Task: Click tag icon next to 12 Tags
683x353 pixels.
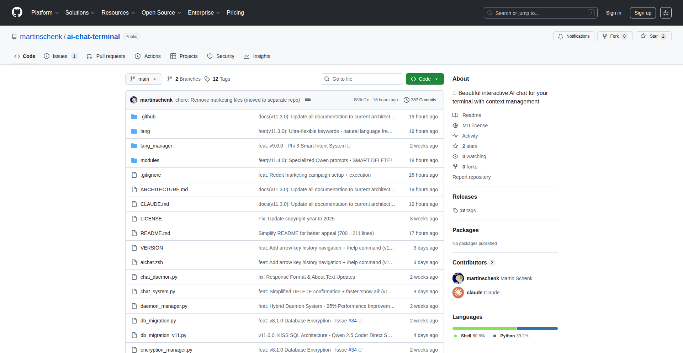Action: [207, 79]
